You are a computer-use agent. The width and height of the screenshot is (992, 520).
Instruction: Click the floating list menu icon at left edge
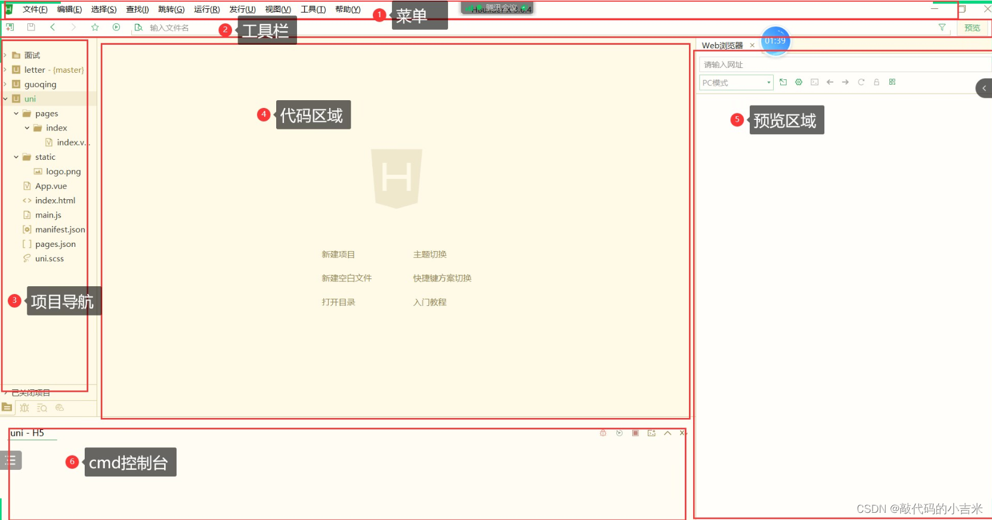point(11,460)
